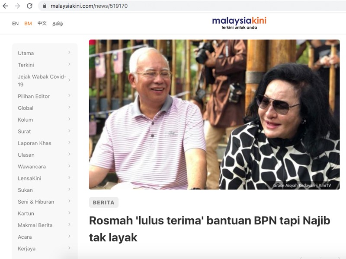
Task: Open the Pilihan Editor section
Action: tap(34, 96)
